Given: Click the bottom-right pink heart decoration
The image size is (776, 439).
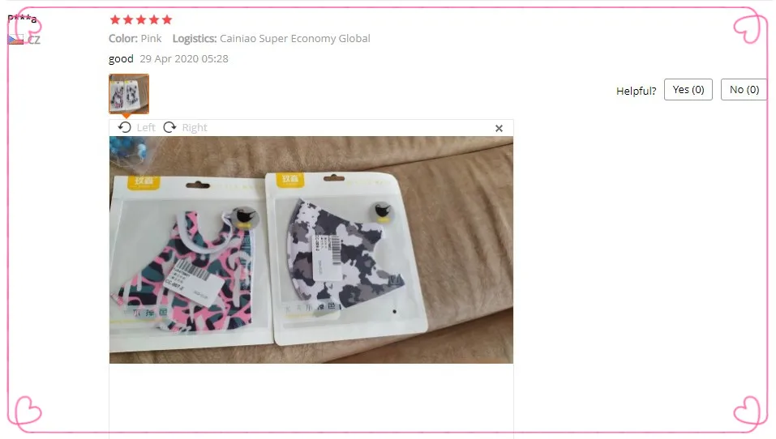Looking at the screenshot, I should click(748, 411).
